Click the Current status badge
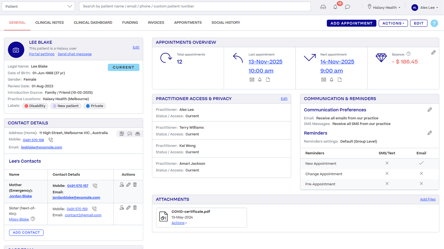This screenshot has width=444, height=249. pos(124,67)
